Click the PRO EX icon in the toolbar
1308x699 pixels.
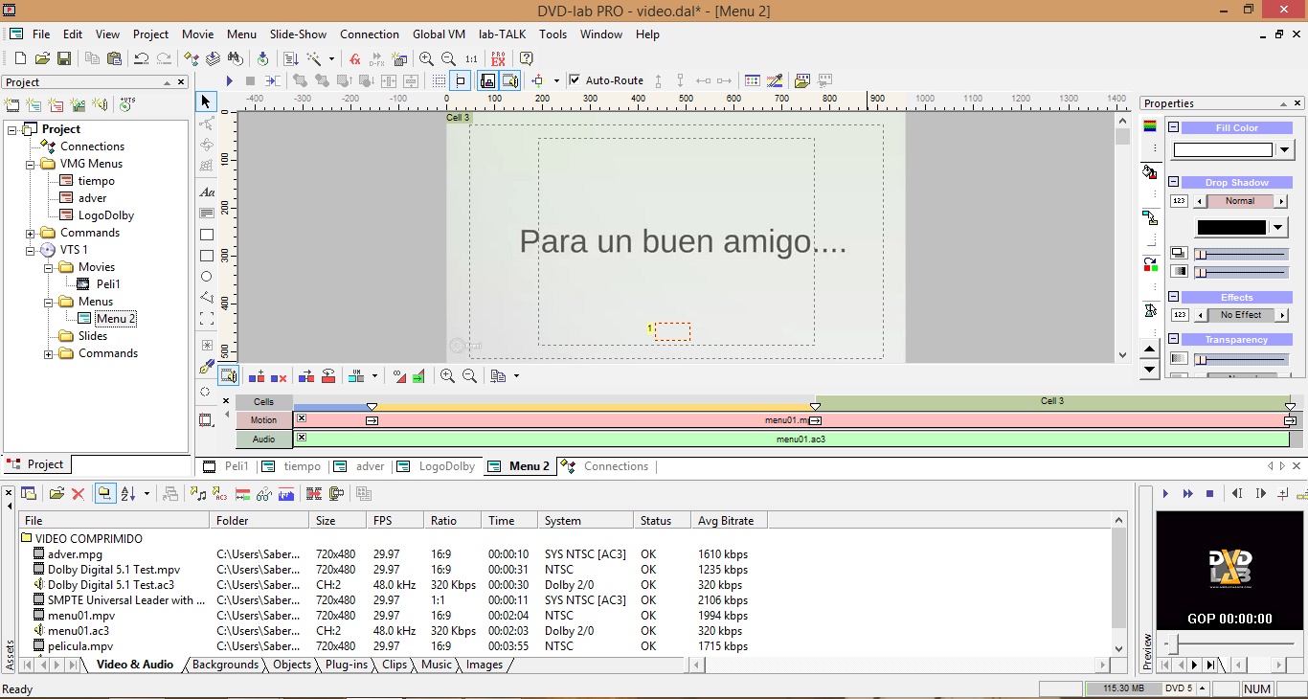(498, 58)
